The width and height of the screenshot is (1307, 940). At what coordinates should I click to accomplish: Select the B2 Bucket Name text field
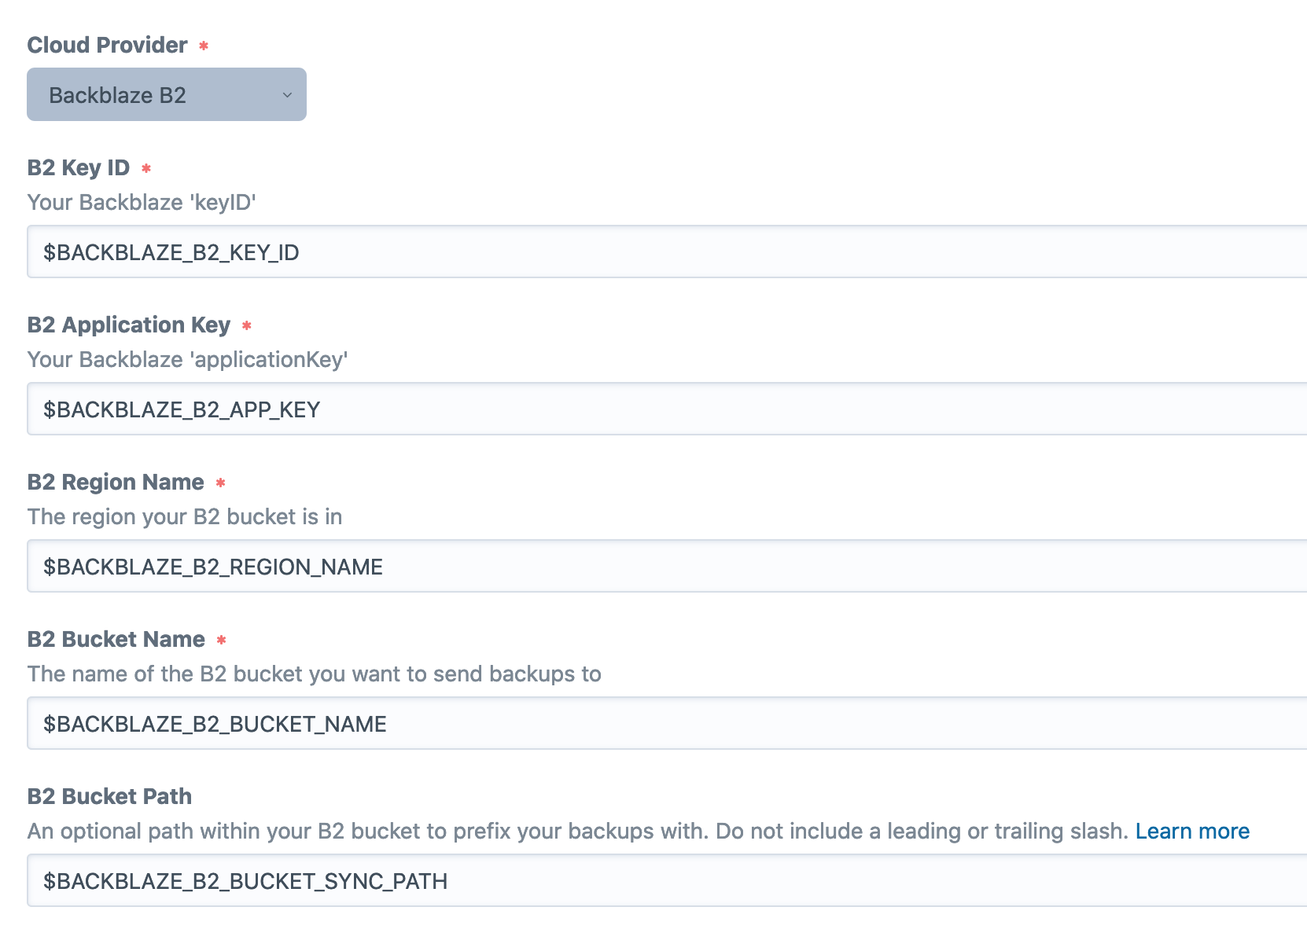tap(667, 723)
